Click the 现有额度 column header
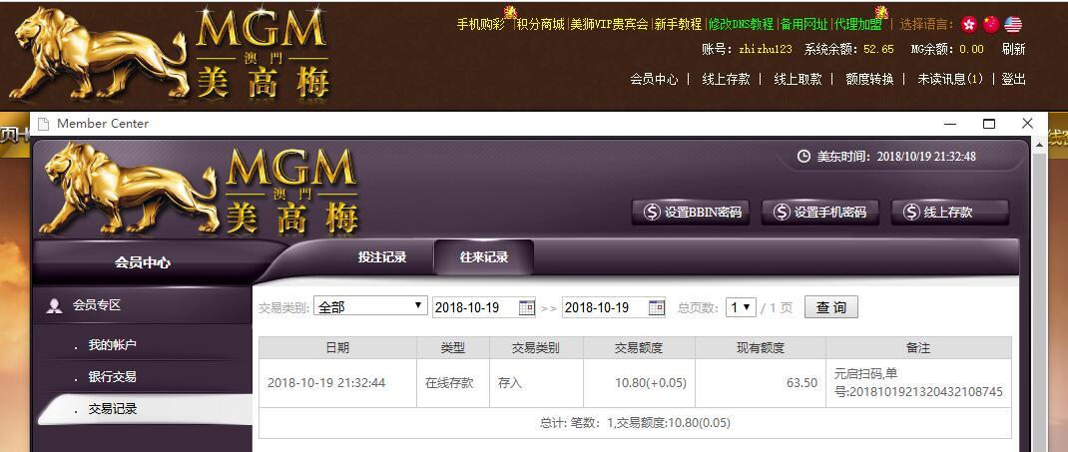 point(761,348)
